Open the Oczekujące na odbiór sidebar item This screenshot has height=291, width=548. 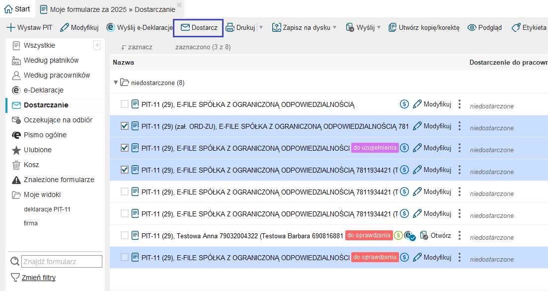click(58, 120)
